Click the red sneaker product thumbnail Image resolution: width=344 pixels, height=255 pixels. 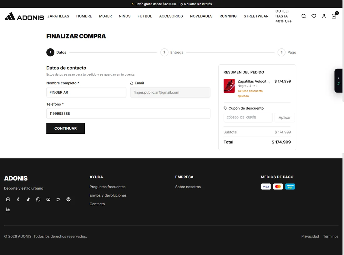pos(229,86)
